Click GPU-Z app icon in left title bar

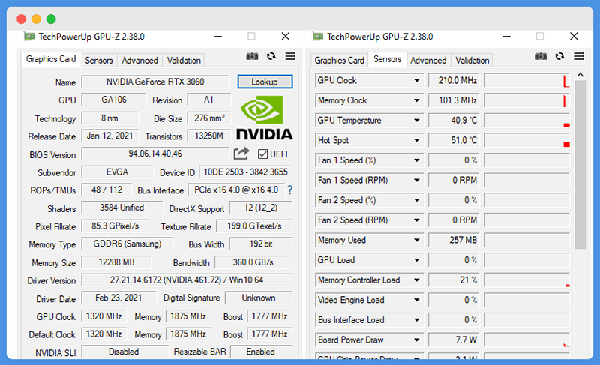[x=29, y=37]
